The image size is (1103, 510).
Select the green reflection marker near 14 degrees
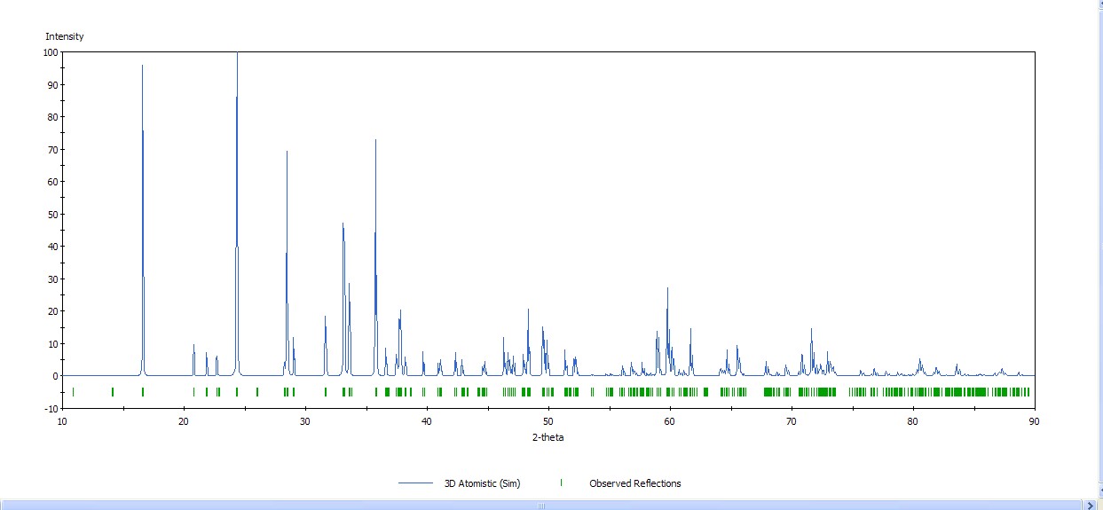[x=112, y=392]
